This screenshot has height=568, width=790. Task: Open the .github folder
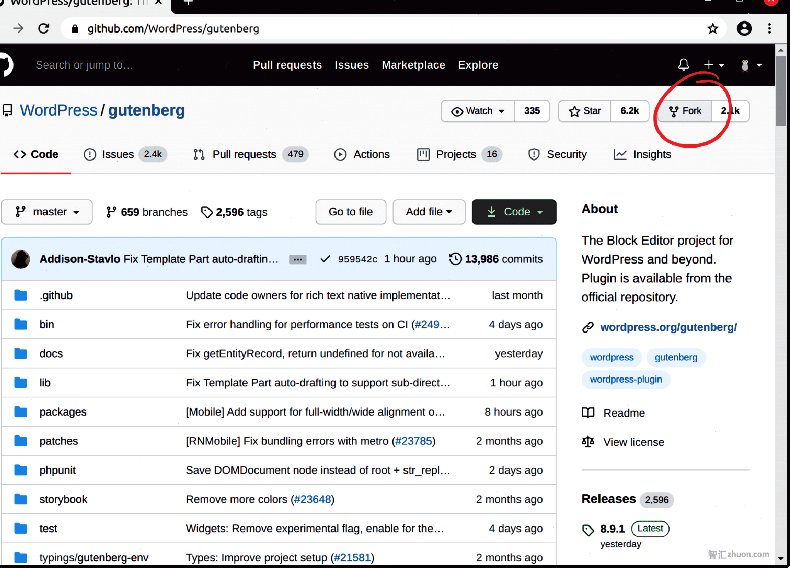(x=56, y=296)
